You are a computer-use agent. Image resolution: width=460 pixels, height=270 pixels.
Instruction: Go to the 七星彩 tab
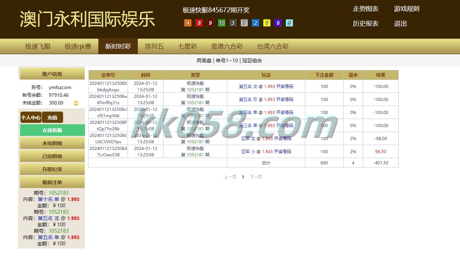(188, 46)
